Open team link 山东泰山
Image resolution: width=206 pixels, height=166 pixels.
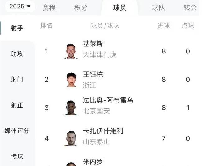coord(96,142)
